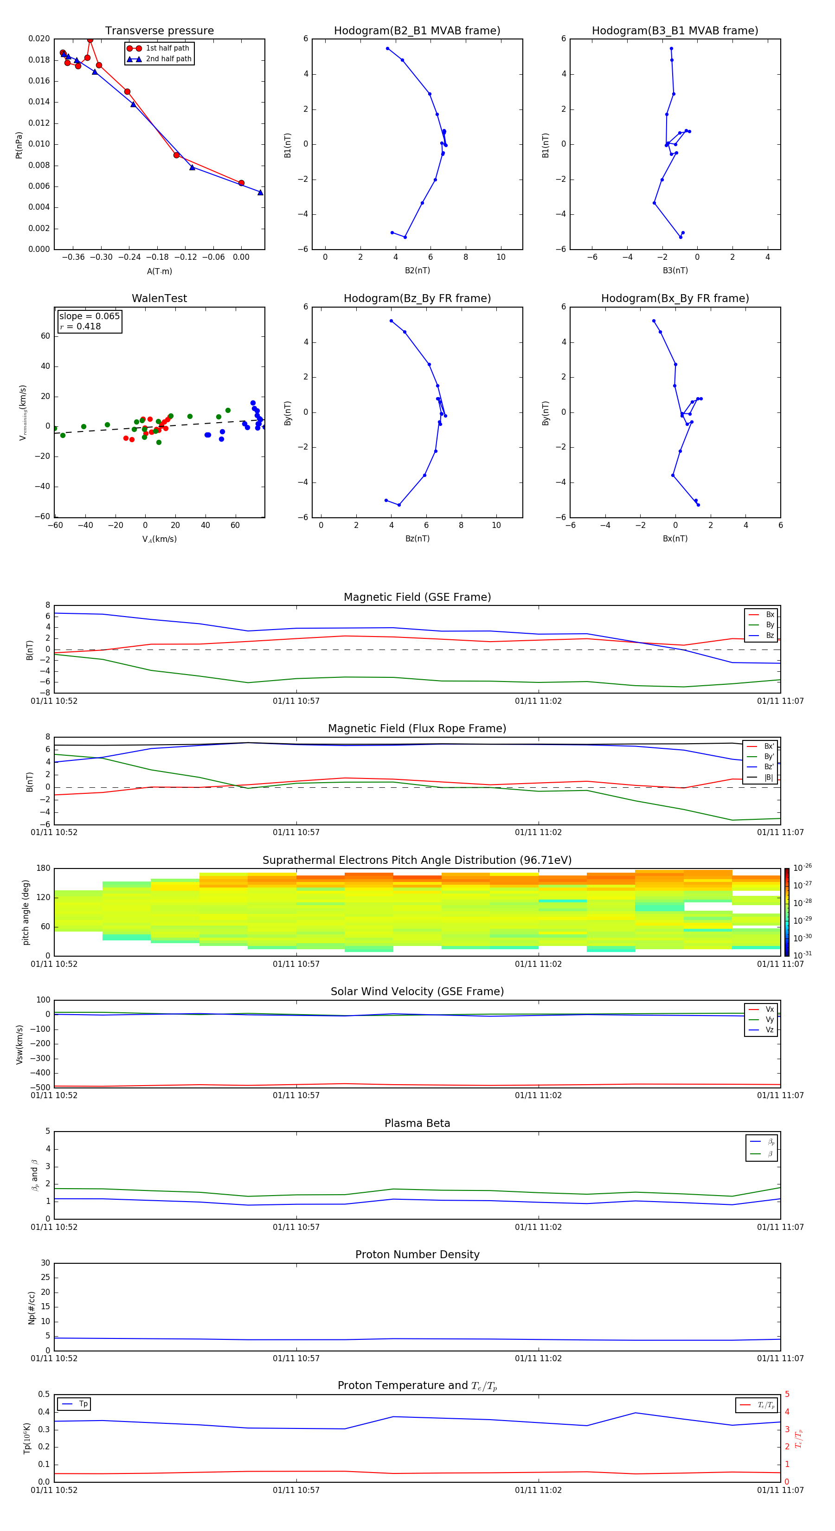835x1531 pixels.
Task: Click 'Hodogram(B3_B1 MVAB frame)' title
Action: pos(675,31)
